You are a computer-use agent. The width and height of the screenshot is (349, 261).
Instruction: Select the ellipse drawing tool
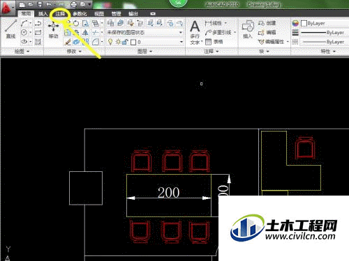24,42
